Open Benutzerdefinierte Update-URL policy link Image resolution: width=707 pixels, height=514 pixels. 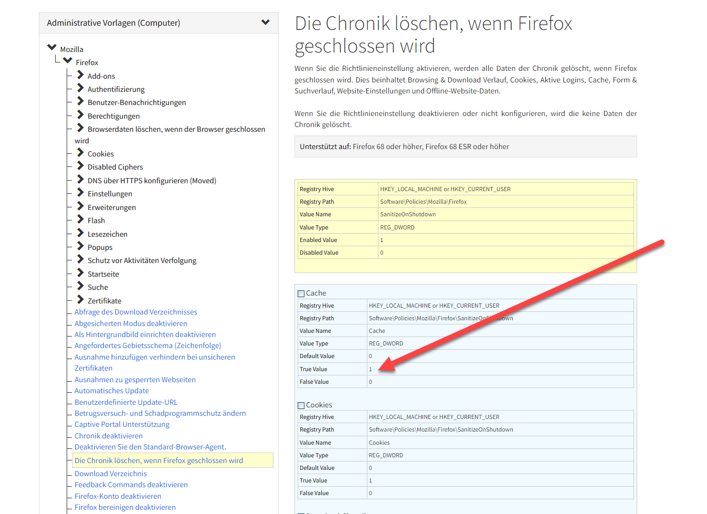coord(126,402)
